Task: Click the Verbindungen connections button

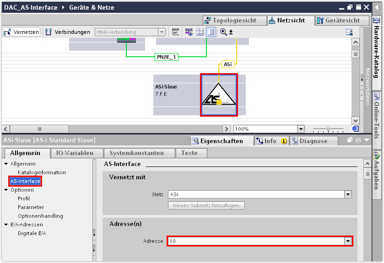Action: 68,32
